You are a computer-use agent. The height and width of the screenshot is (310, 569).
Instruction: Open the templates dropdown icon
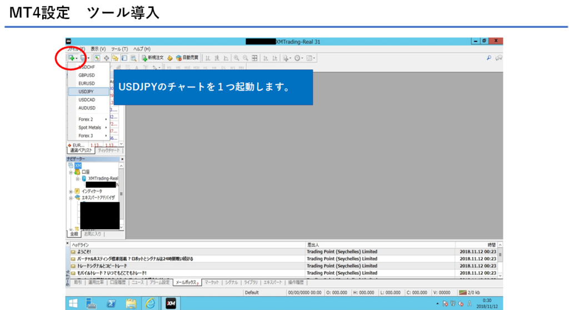pos(311,58)
